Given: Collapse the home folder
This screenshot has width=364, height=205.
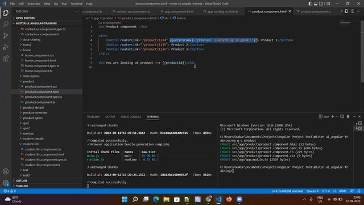Looking at the screenshot, I should click(x=27, y=50).
